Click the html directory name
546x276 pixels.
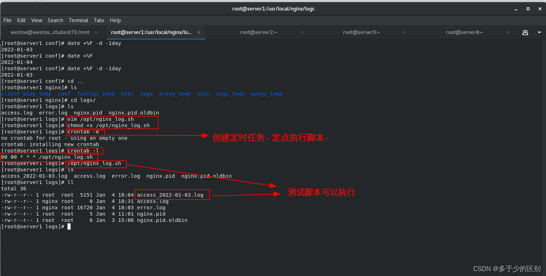[127, 94]
